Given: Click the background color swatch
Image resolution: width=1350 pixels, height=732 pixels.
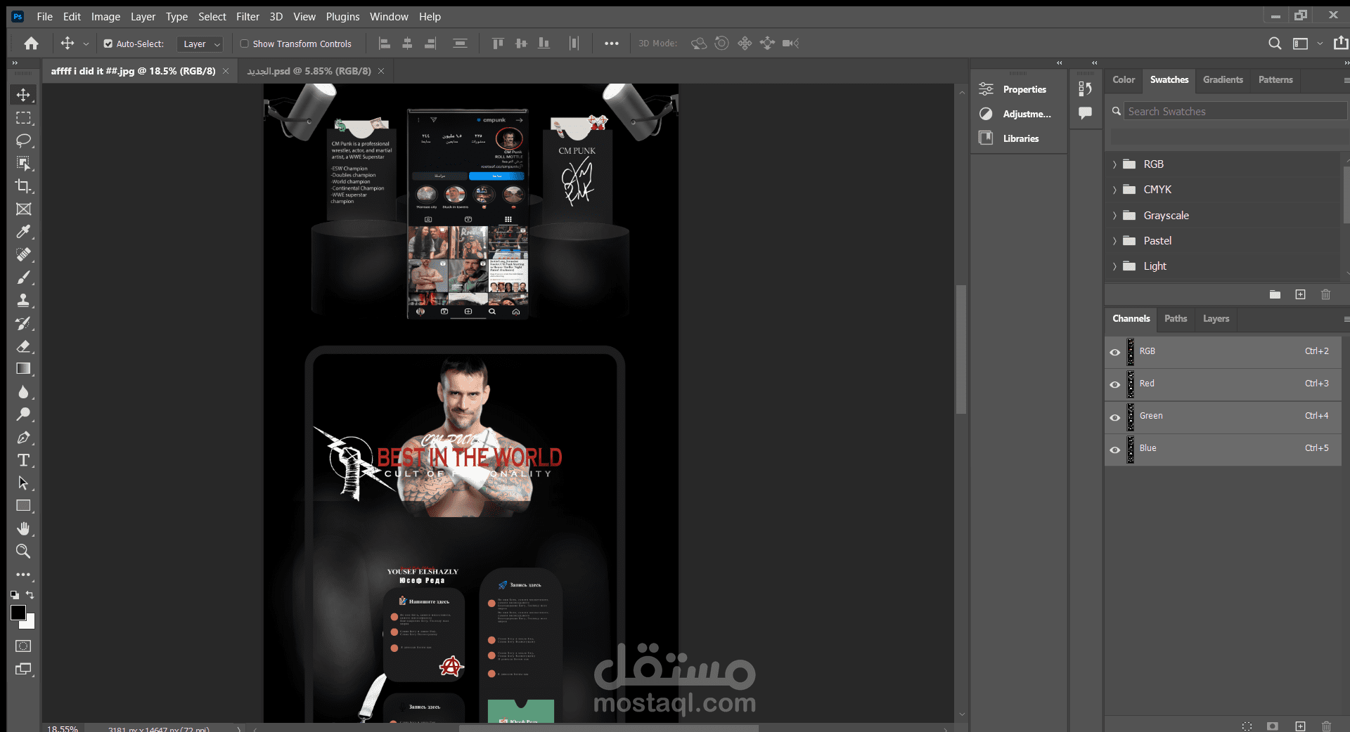Looking at the screenshot, I should pyautogui.click(x=30, y=623).
